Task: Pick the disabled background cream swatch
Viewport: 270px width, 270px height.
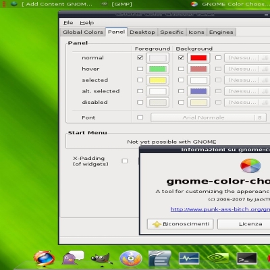Action: pyautogui.click(x=198, y=103)
